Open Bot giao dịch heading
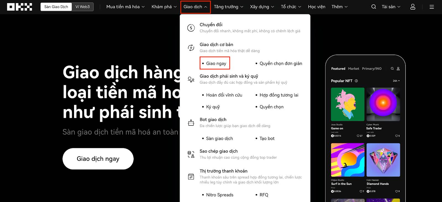 [x=213, y=120]
